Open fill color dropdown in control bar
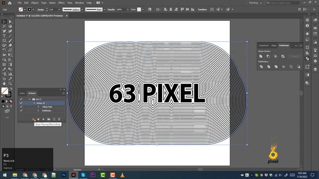 [x=24, y=9]
